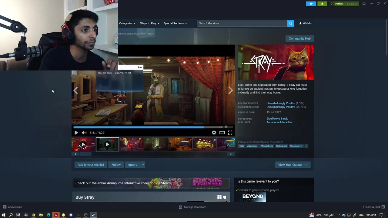The image size is (388, 218).
Task: Click the Stray breadcrumb link
Action: pyautogui.click(x=151, y=34)
